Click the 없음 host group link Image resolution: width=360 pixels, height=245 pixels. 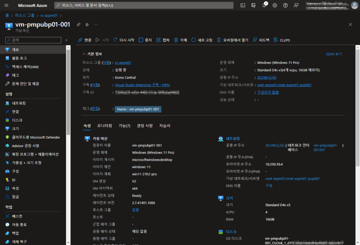[135, 210]
